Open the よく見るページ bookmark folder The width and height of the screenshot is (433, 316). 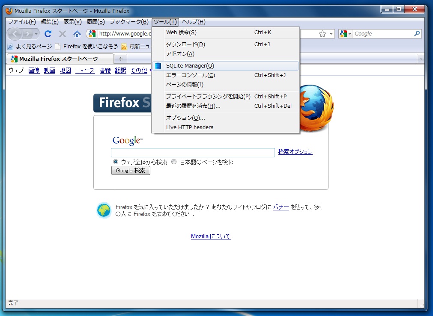click(30, 47)
